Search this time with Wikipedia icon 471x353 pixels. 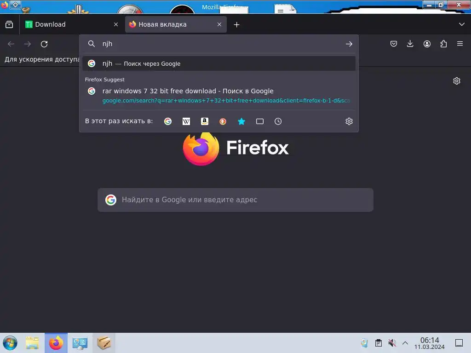(186, 121)
